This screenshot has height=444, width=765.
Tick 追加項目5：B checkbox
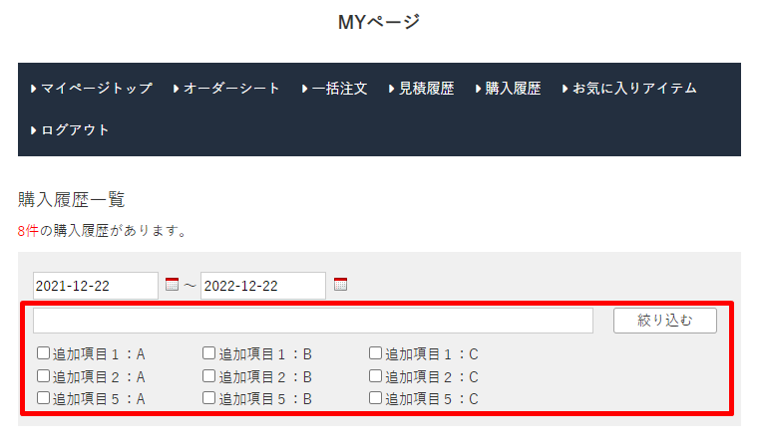208,398
